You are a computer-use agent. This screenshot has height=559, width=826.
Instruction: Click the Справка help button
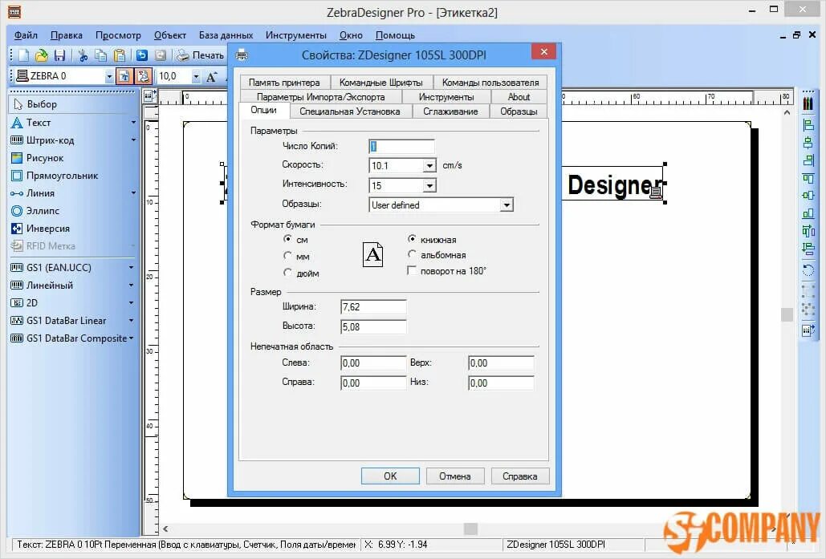[x=520, y=476]
